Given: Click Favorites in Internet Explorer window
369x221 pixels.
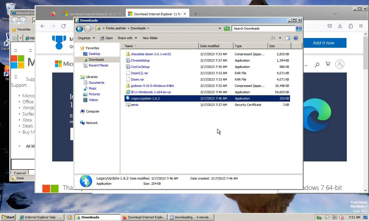Looking at the screenshot, I should point(21,29).
